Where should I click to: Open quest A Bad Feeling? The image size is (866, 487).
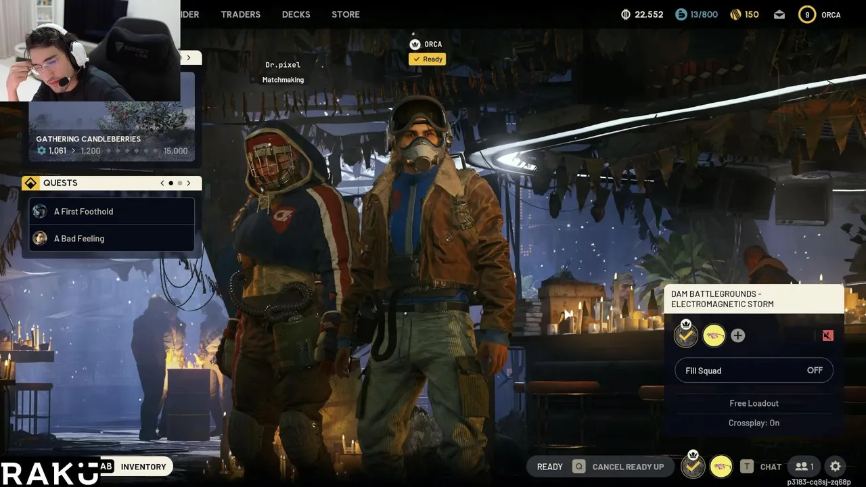click(112, 238)
